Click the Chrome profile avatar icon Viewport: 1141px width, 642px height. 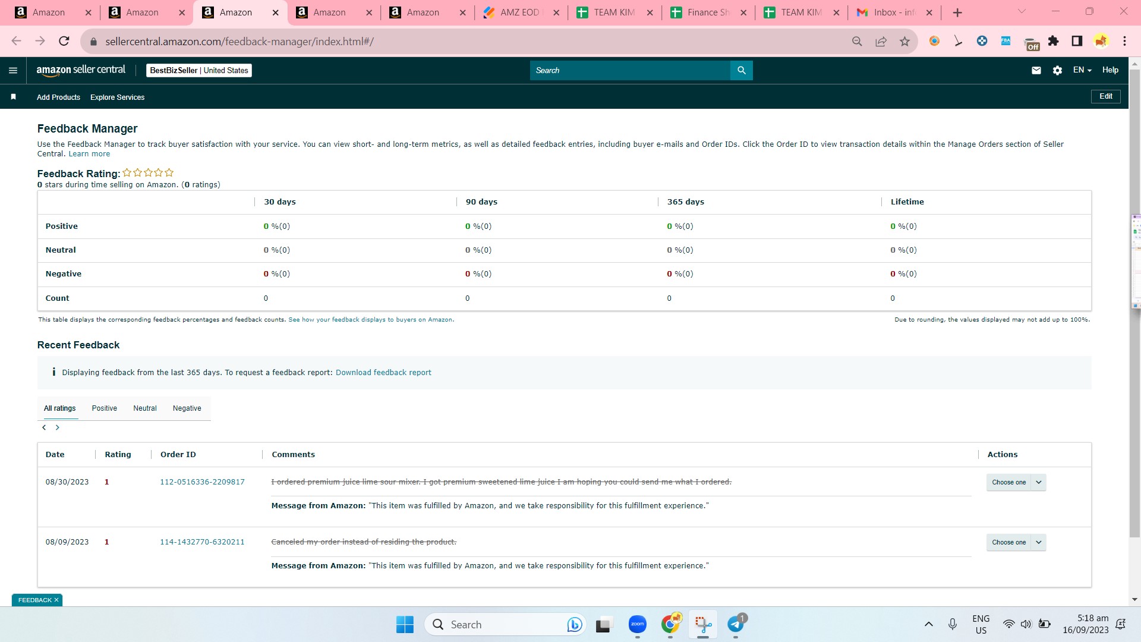coord(1101,41)
